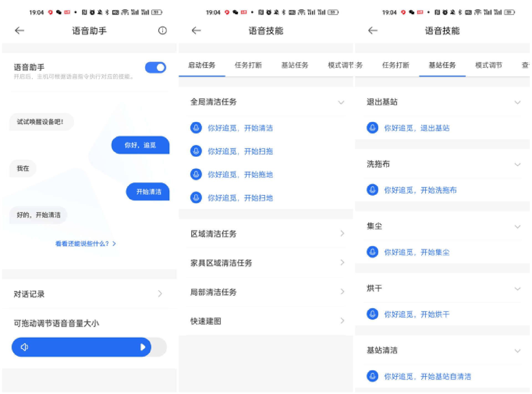Click the microphone icon beside 你好追觅，开始清洁
This screenshot has width=532, height=394.
point(196,128)
